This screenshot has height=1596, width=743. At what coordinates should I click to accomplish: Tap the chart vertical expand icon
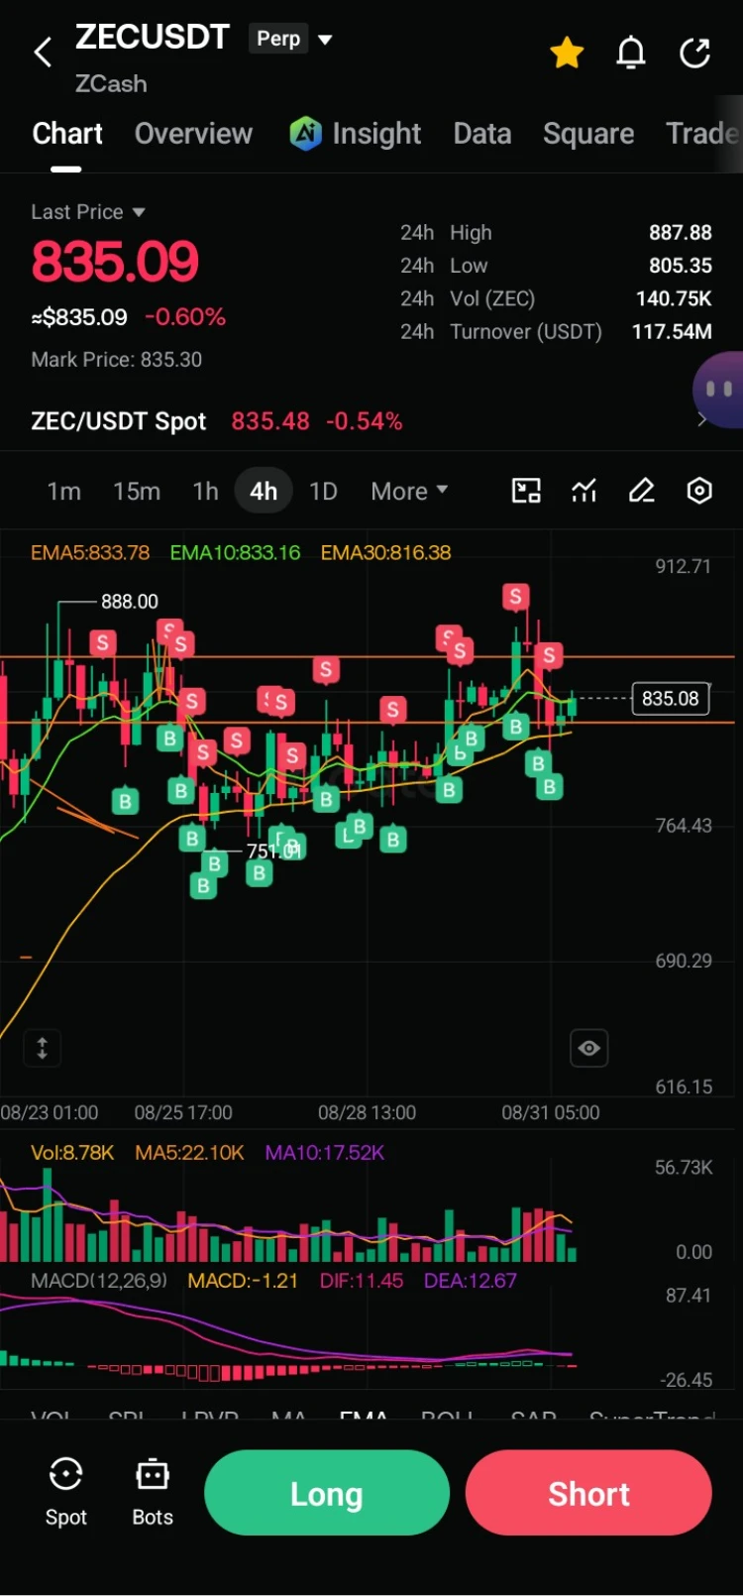[x=43, y=1048]
